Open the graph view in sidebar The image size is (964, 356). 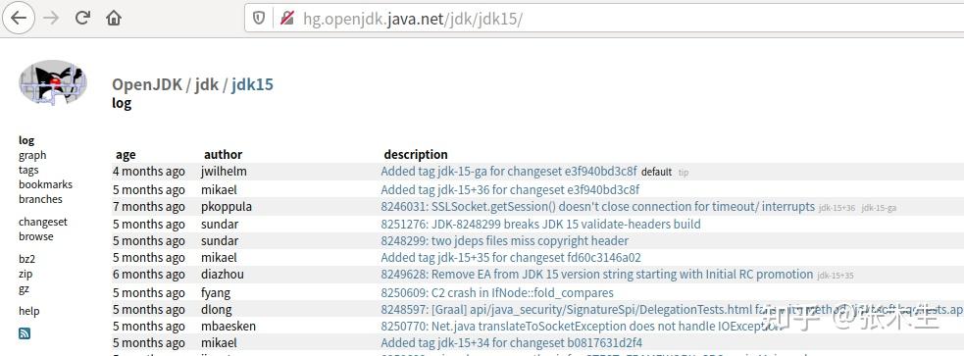[x=32, y=156]
